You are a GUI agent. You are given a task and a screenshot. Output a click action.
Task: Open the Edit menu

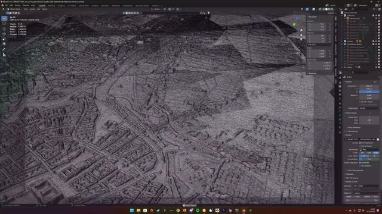tap(11, 5)
